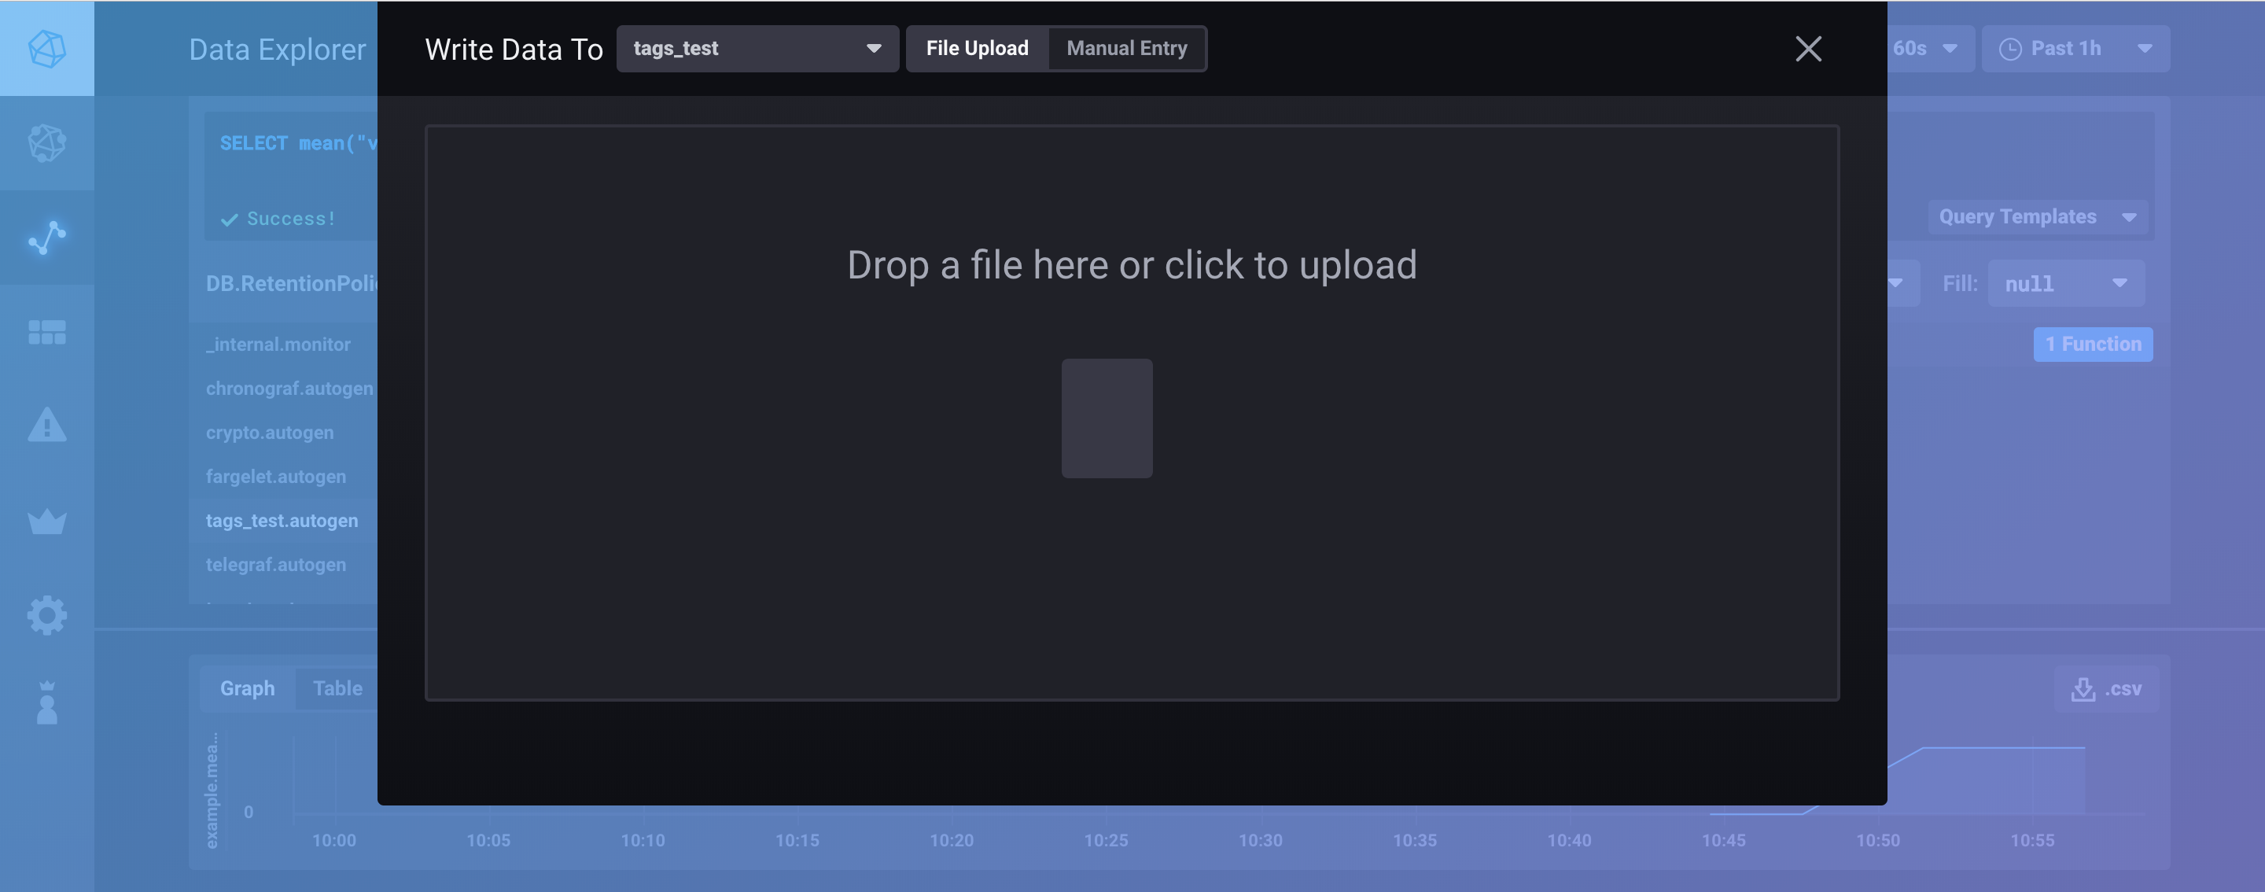
Task: Toggle the Table view next to Graph
Action: (337, 688)
